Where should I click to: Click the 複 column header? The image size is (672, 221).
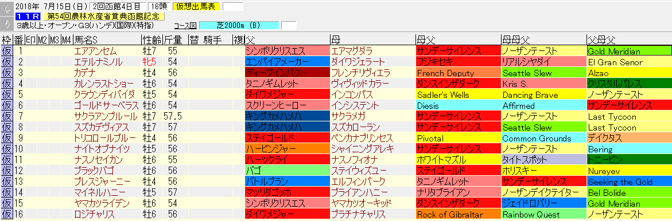pos(239,40)
